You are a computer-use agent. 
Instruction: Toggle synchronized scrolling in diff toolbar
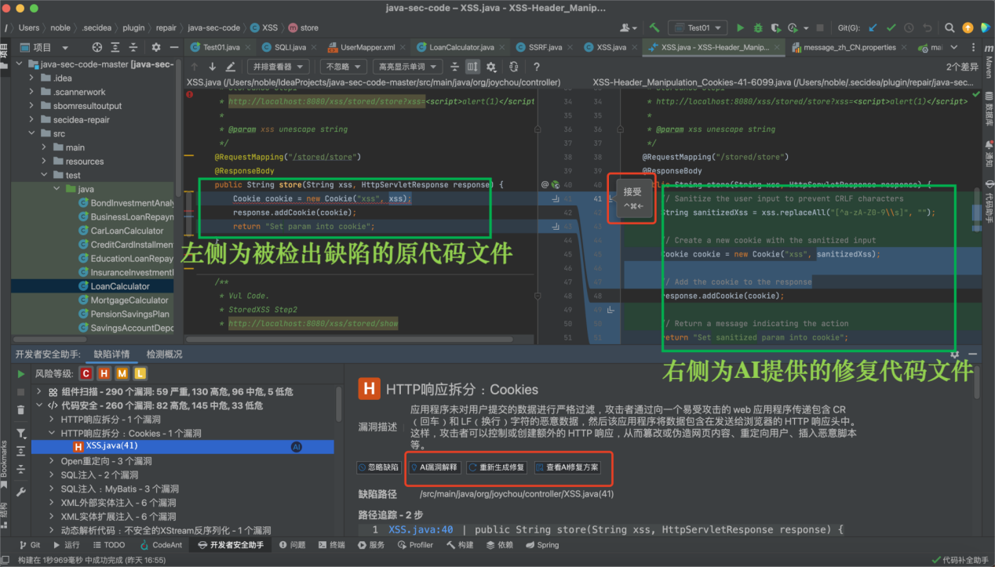coord(472,67)
